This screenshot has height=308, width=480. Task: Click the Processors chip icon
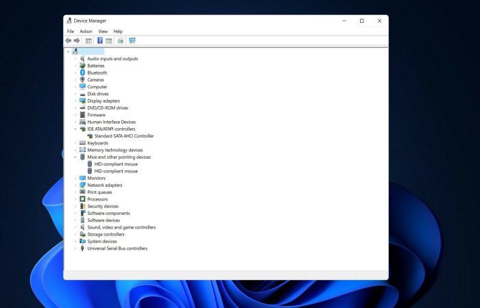point(82,199)
